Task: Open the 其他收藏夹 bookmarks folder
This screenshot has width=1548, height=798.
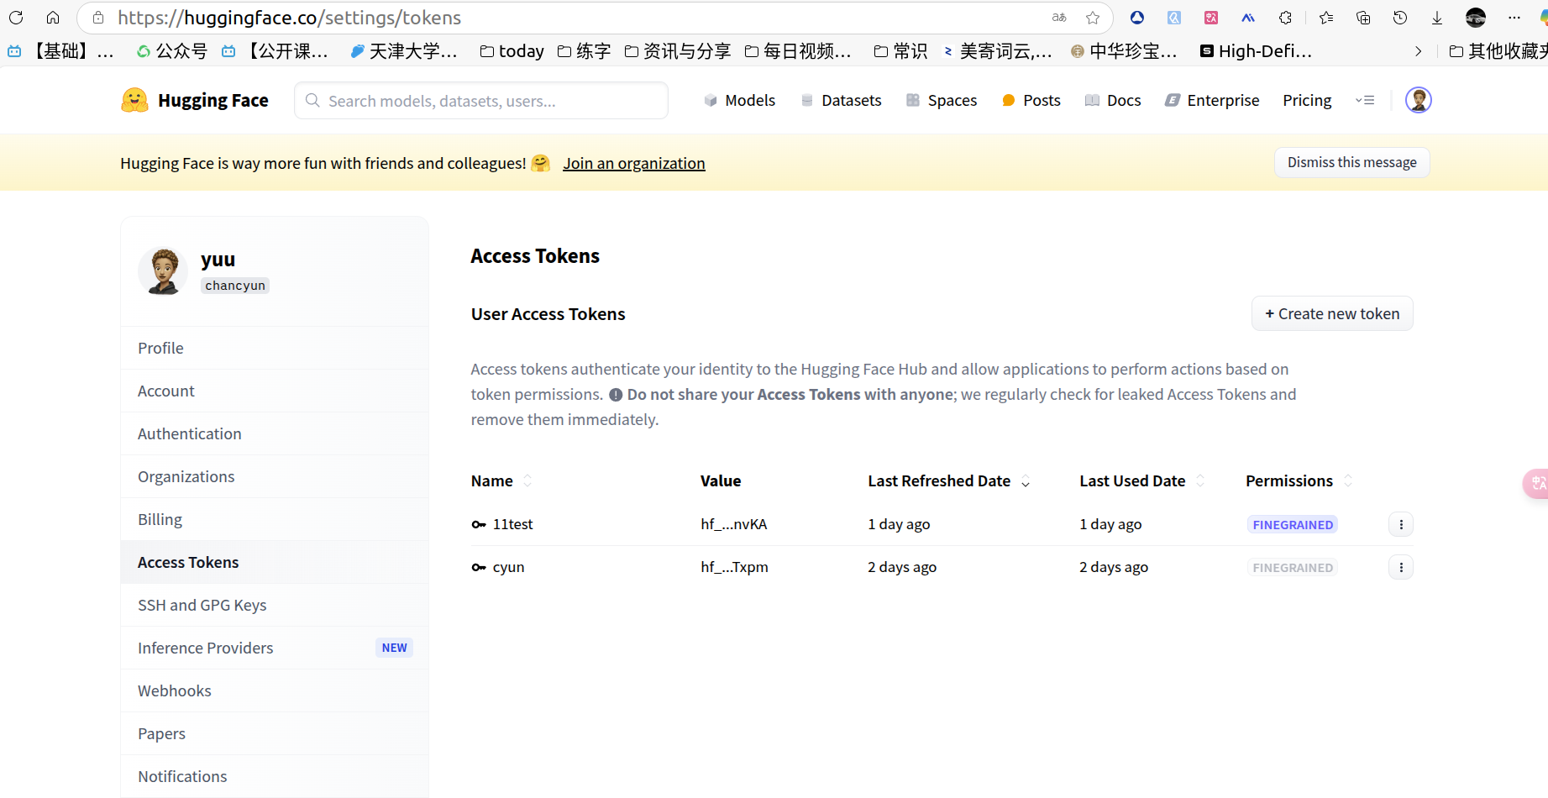Action: pyautogui.click(x=1498, y=51)
